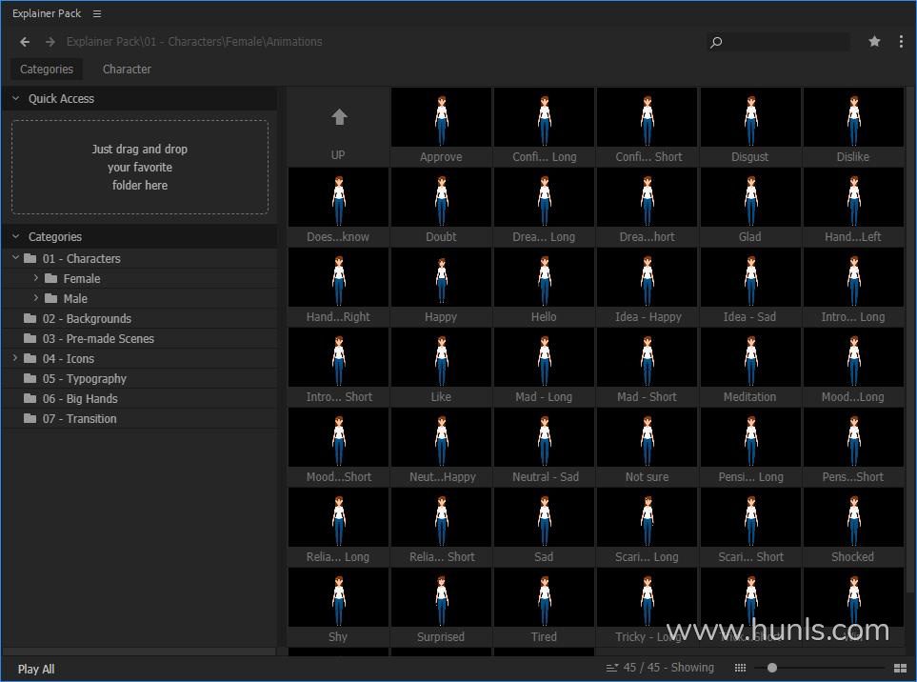Image resolution: width=917 pixels, height=682 pixels.
Task: Click the favorites star icon
Action: click(x=874, y=41)
